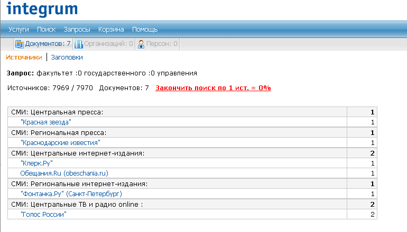Click the Документов: 7 status text beside Источников
The image size is (407, 232).
[x=124, y=88]
